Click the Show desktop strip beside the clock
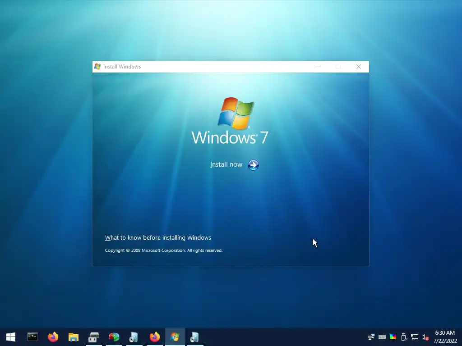 point(461,337)
